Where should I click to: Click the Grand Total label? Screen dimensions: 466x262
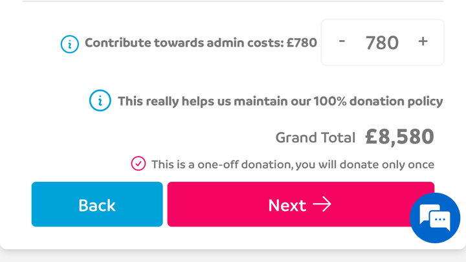[x=315, y=138]
